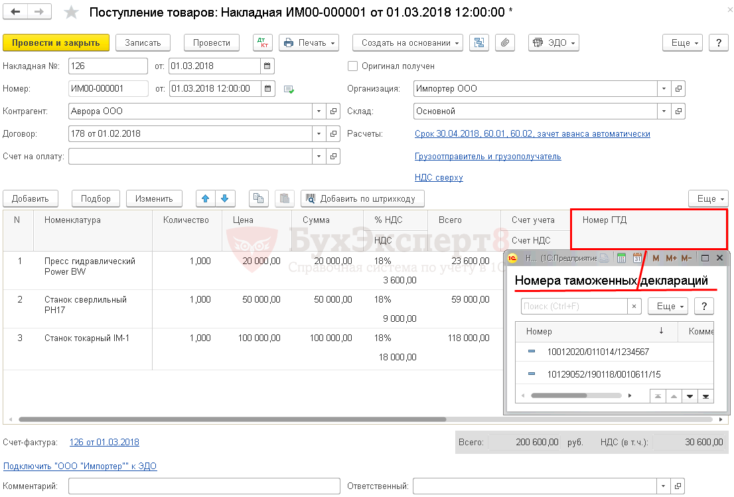Open the Печать menu
The height and width of the screenshot is (497, 734).
[x=309, y=42]
